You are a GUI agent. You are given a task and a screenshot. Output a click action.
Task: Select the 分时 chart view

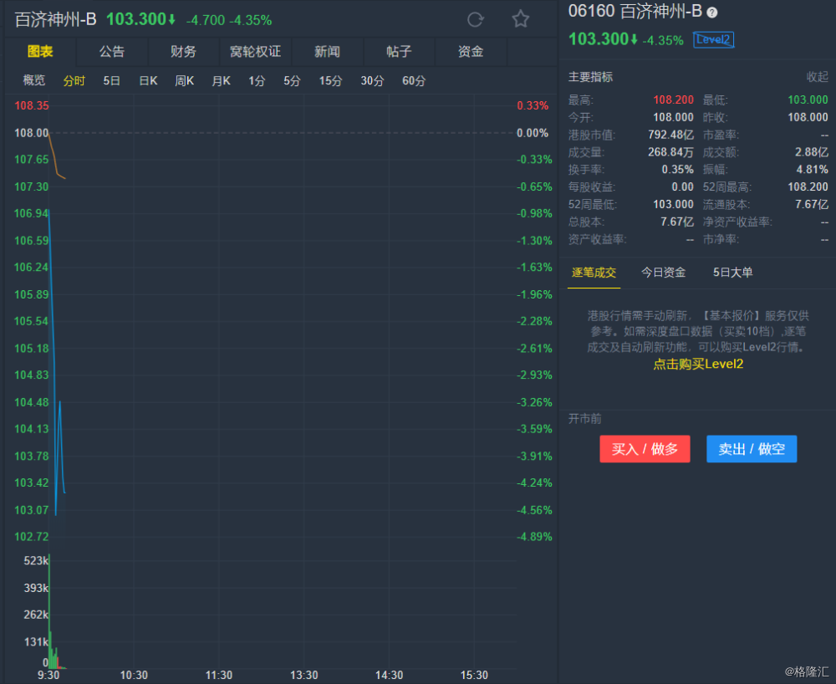click(74, 80)
